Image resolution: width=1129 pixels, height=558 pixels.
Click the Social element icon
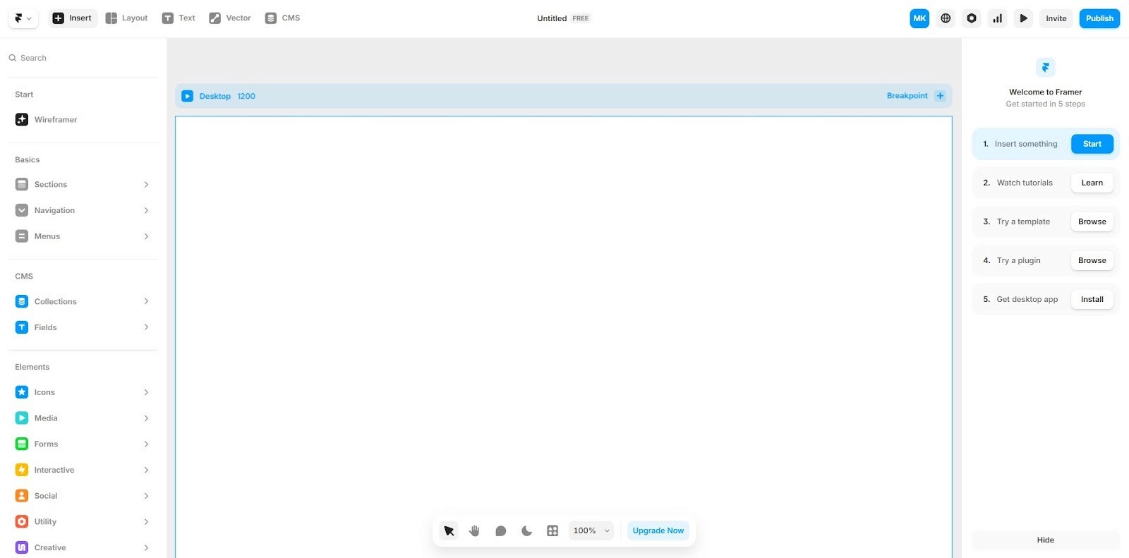pos(22,496)
